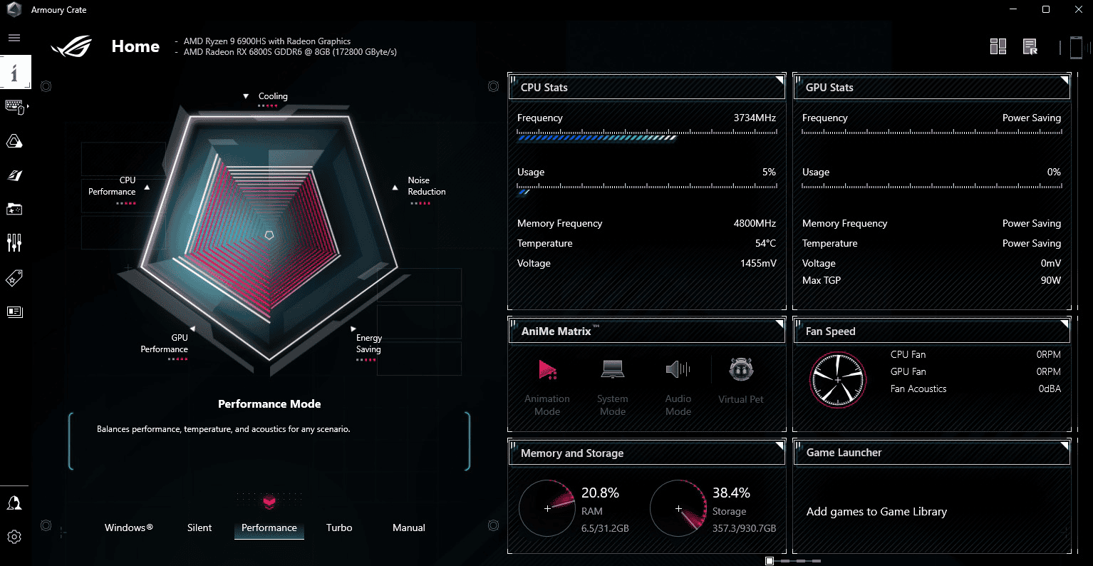Screen dimensions: 1093x566
Task: Open the Virtual Pet icon
Action: [741, 369]
